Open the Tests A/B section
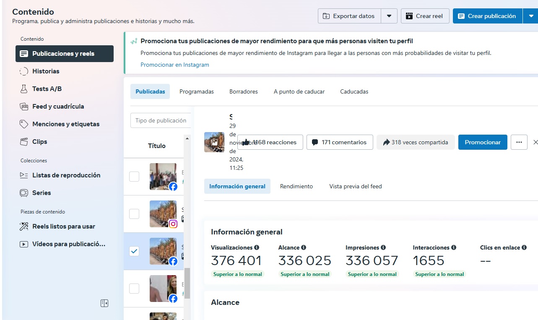 pos(47,89)
